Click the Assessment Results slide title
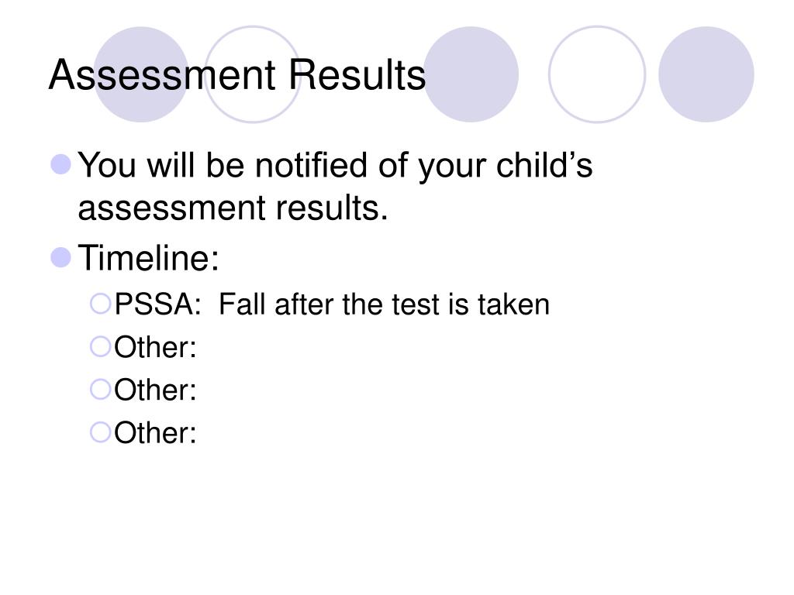794x595 pixels. click(237, 75)
